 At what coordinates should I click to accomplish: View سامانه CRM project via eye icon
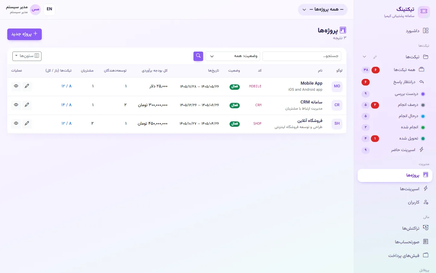[16, 105]
